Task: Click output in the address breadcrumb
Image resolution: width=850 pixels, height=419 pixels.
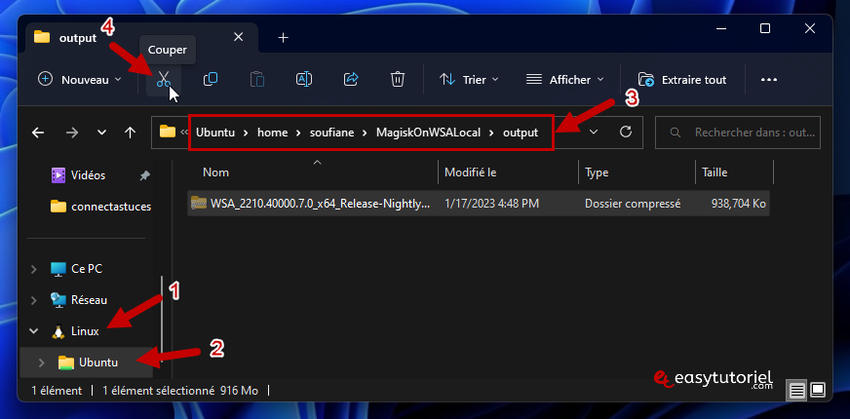Action: (521, 133)
